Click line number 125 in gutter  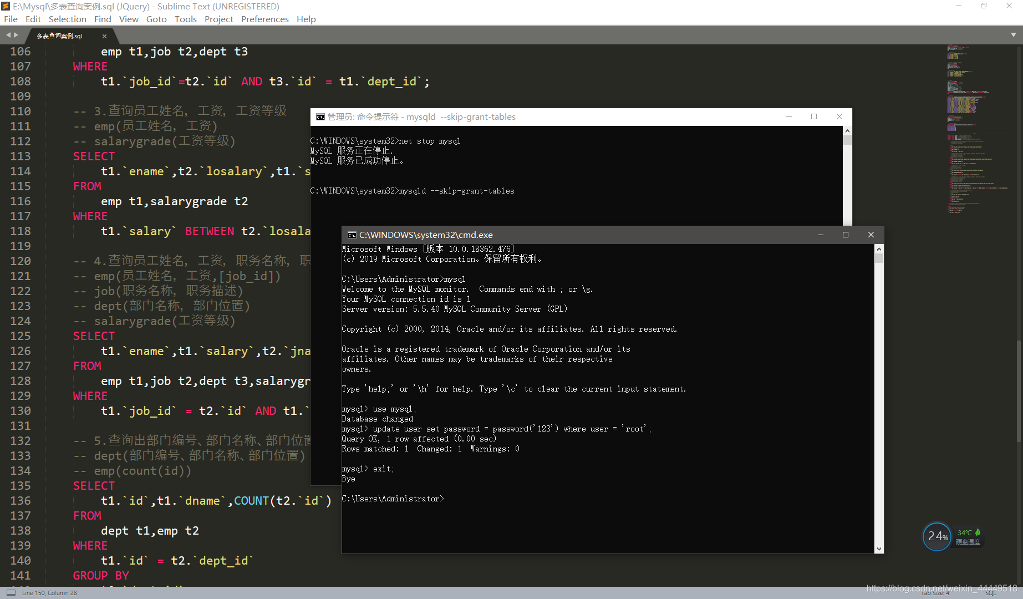21,336
